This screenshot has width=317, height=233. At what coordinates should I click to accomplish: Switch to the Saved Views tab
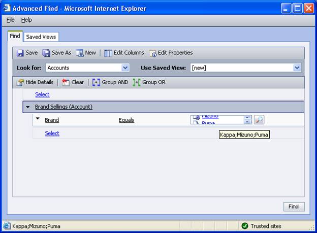[x=42, y=37]
